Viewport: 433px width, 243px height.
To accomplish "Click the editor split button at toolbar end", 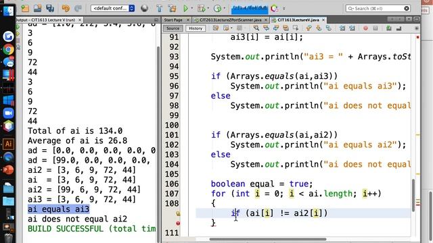I will point(417,28).
